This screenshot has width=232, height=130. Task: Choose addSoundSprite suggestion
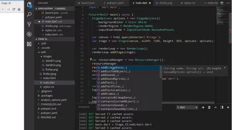pos(128,79)
